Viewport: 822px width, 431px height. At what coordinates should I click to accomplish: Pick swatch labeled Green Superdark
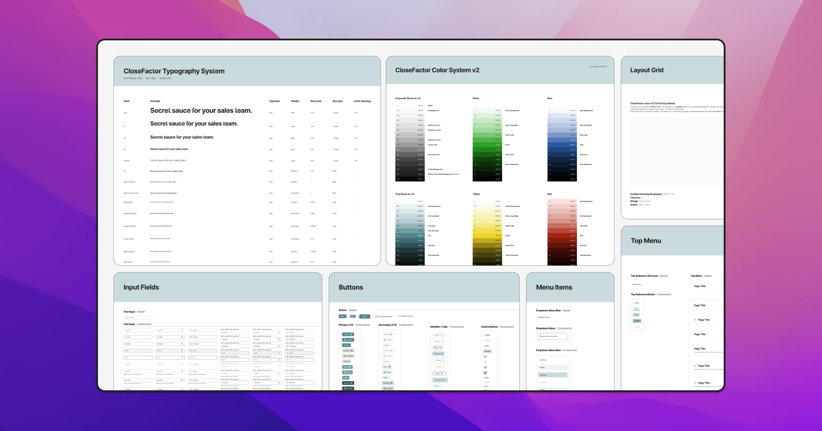[x=487, y=164]
